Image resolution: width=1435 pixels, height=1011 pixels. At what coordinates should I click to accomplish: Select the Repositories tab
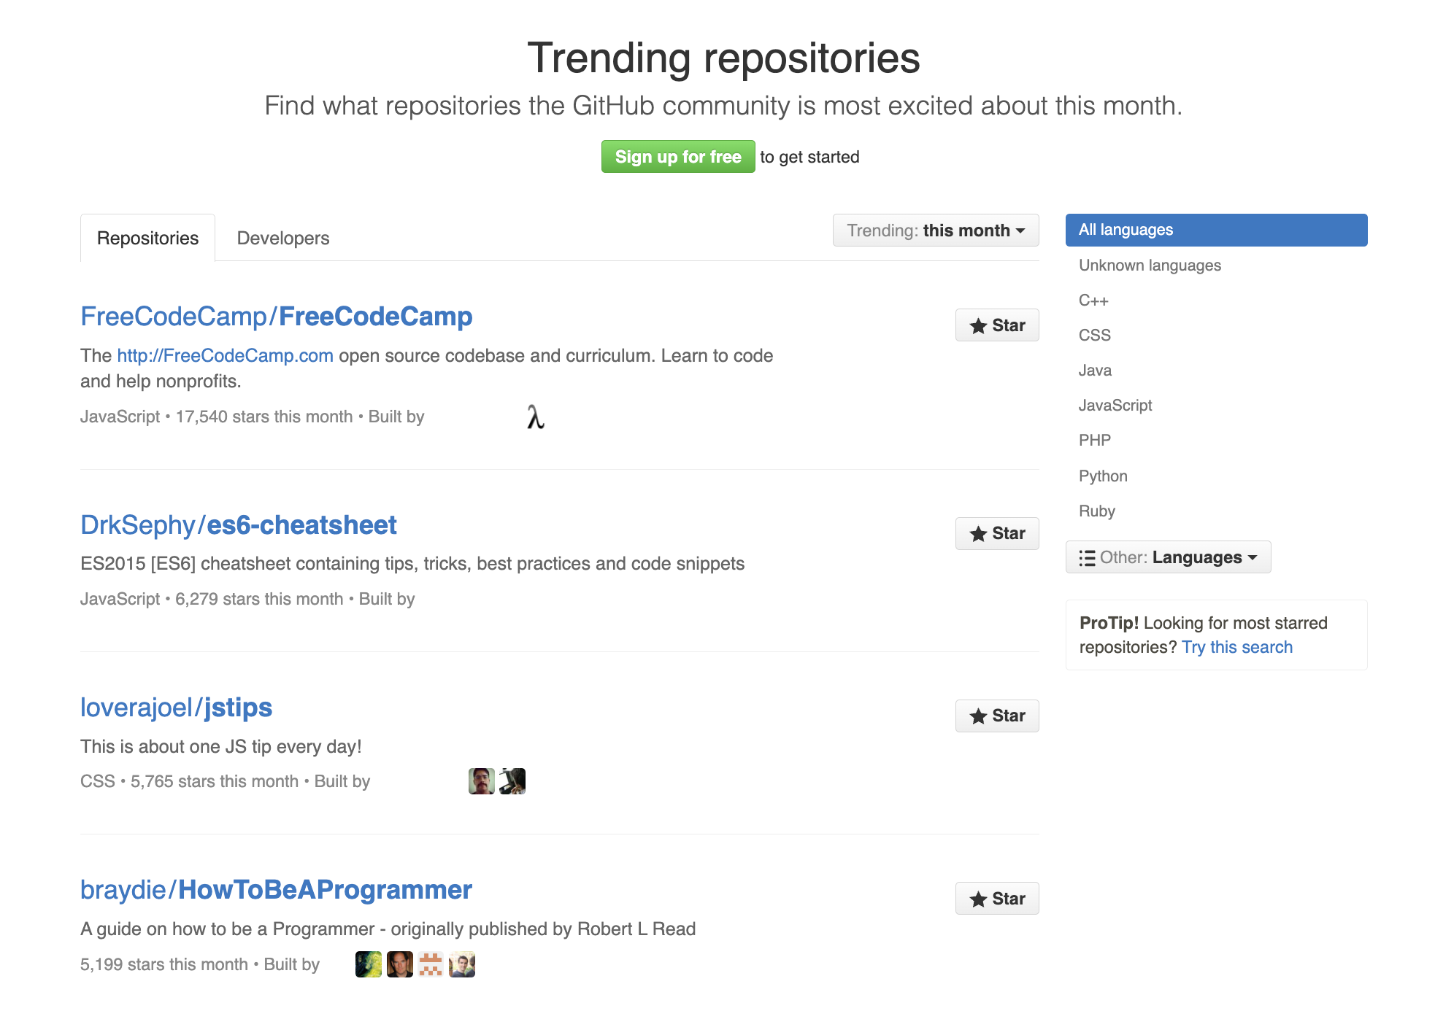147,238
